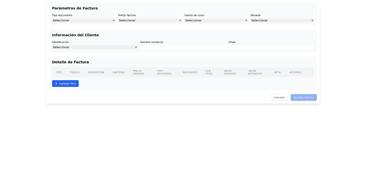Viewport: 366px width, 192px height.
Task: Click the DESCRIPCIÓN column header
Action: pyautogui.click(x=96, y=72)
